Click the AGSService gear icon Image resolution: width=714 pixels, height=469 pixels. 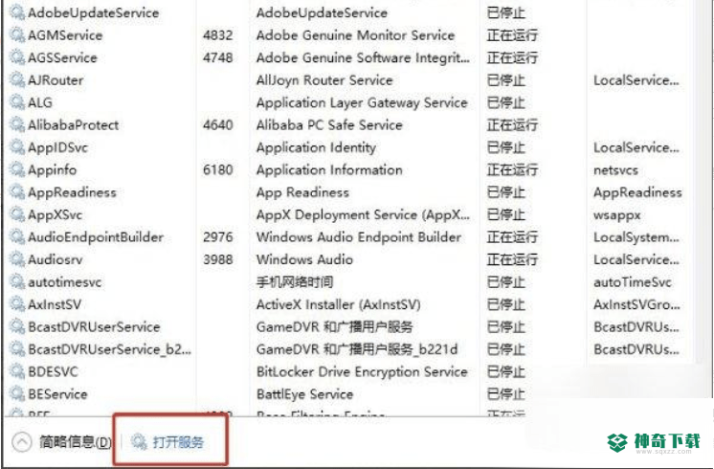click(17, 57)
